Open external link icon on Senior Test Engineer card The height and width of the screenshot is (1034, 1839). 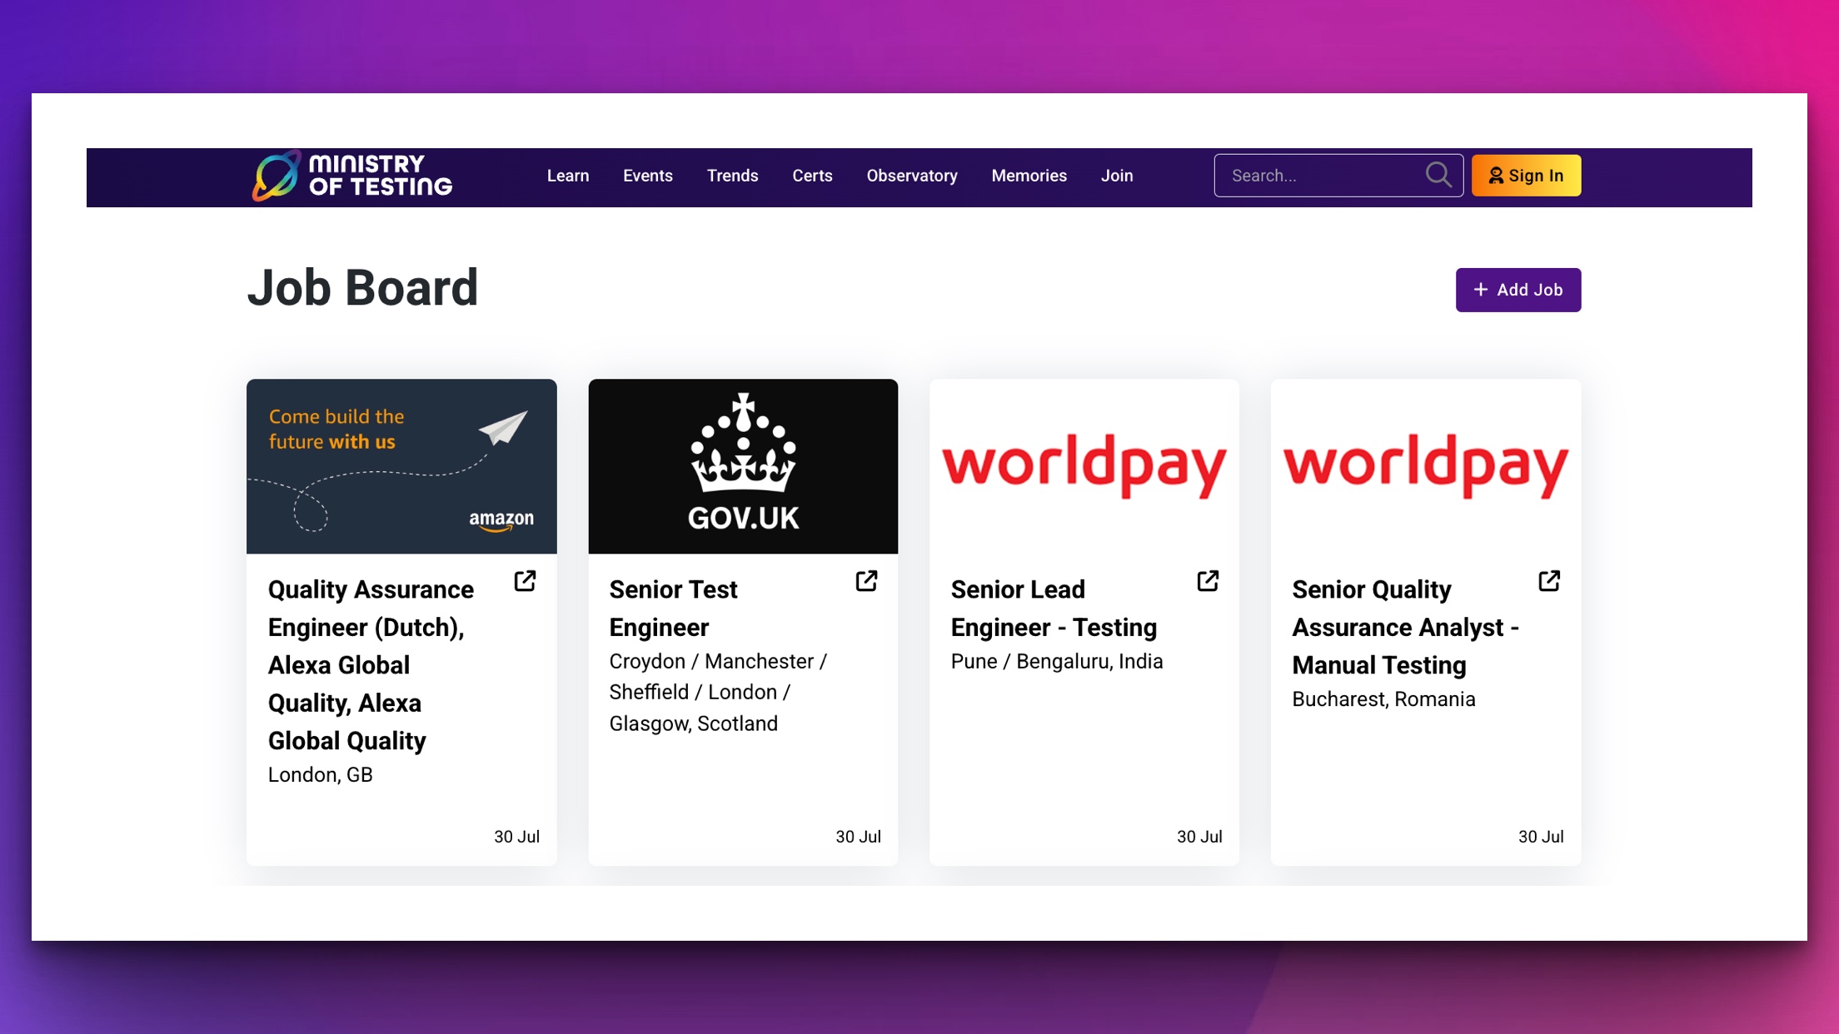click(866, 581)
